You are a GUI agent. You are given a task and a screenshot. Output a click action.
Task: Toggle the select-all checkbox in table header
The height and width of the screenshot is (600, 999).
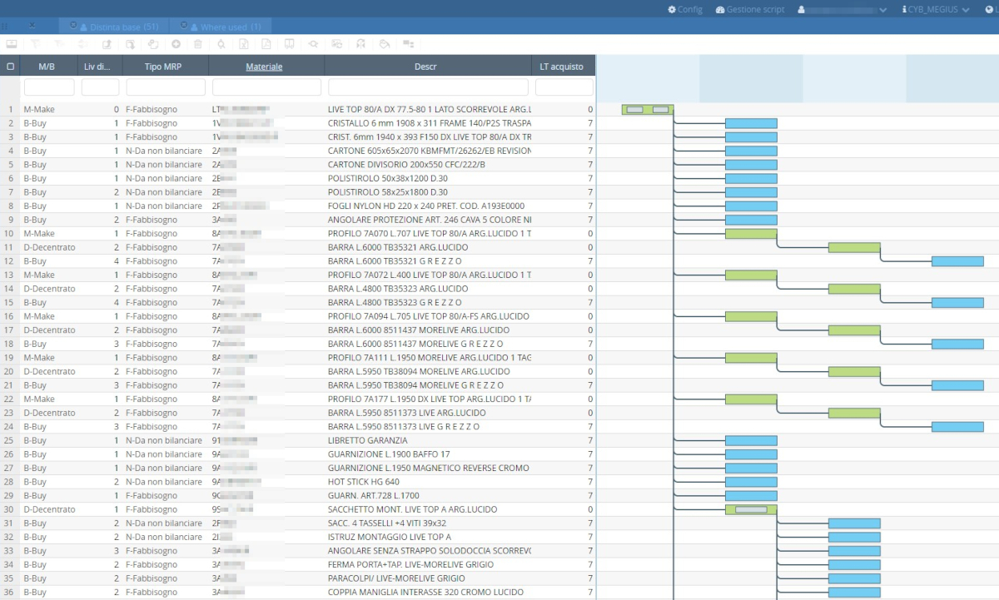click(10, 67)
